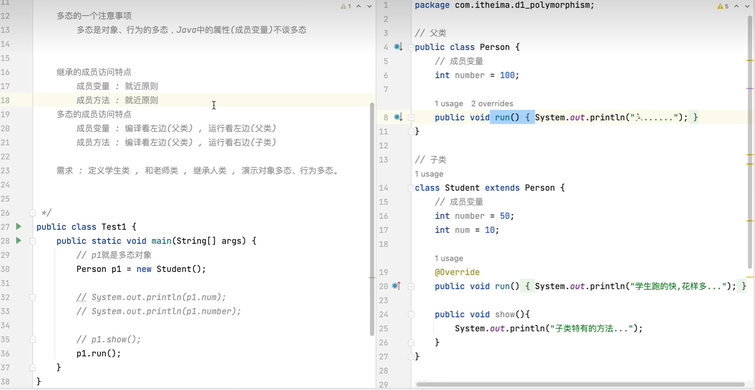The image size is (755, 390).
Task: Click the commented 'p1.show();' line
Action: (x=108, y=340)
